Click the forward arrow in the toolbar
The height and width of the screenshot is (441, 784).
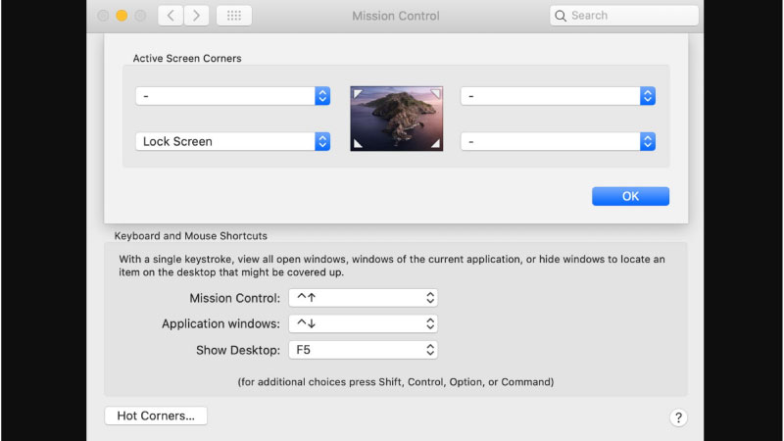197,16
